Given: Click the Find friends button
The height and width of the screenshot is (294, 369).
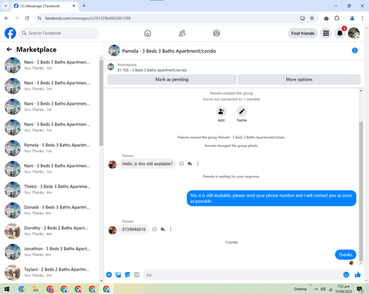Looking at the screenshot, I should point(303,33).
